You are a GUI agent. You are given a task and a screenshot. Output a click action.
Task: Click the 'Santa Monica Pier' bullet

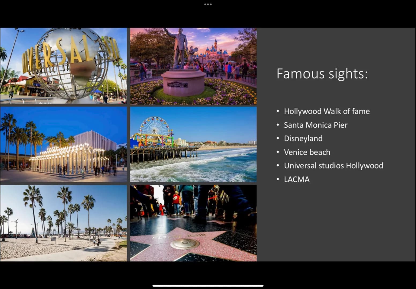click(x=316, y=125)
